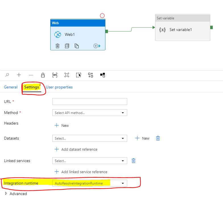Select the Web1 activity node title
Image resolution: width=223 pixels, height=205 pixels.
pos(70,34)
